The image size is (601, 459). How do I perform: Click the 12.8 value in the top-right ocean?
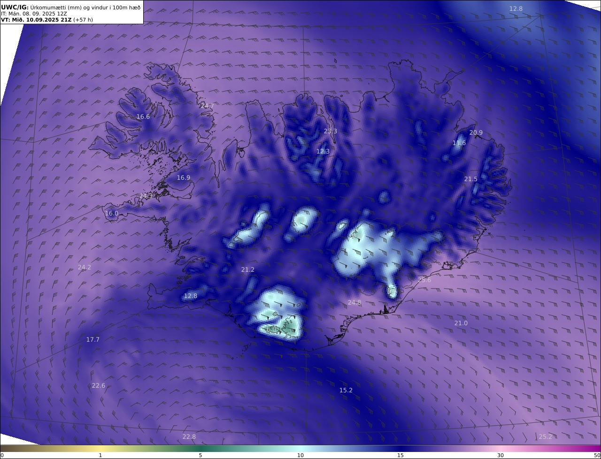tap(516, 9)
